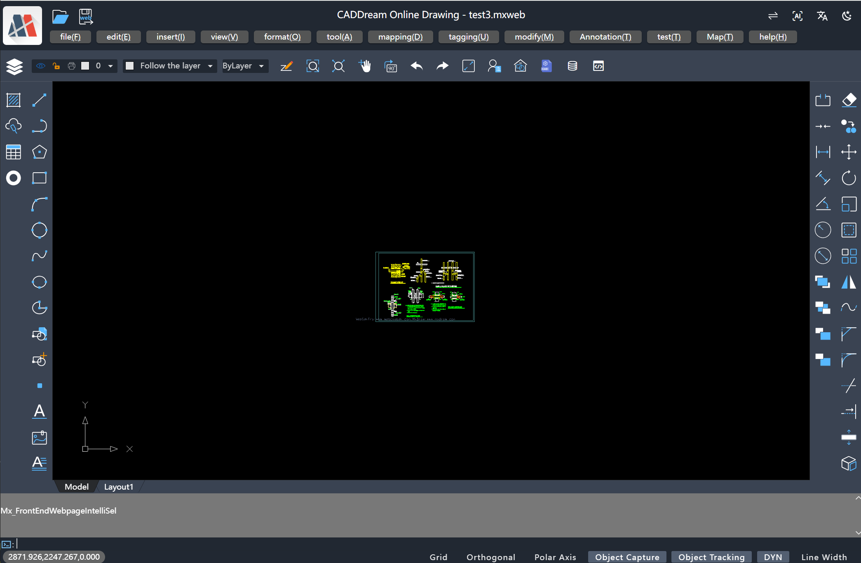
Task: Toggle Orthogonal mode in status bar
Action: [490, 557]
